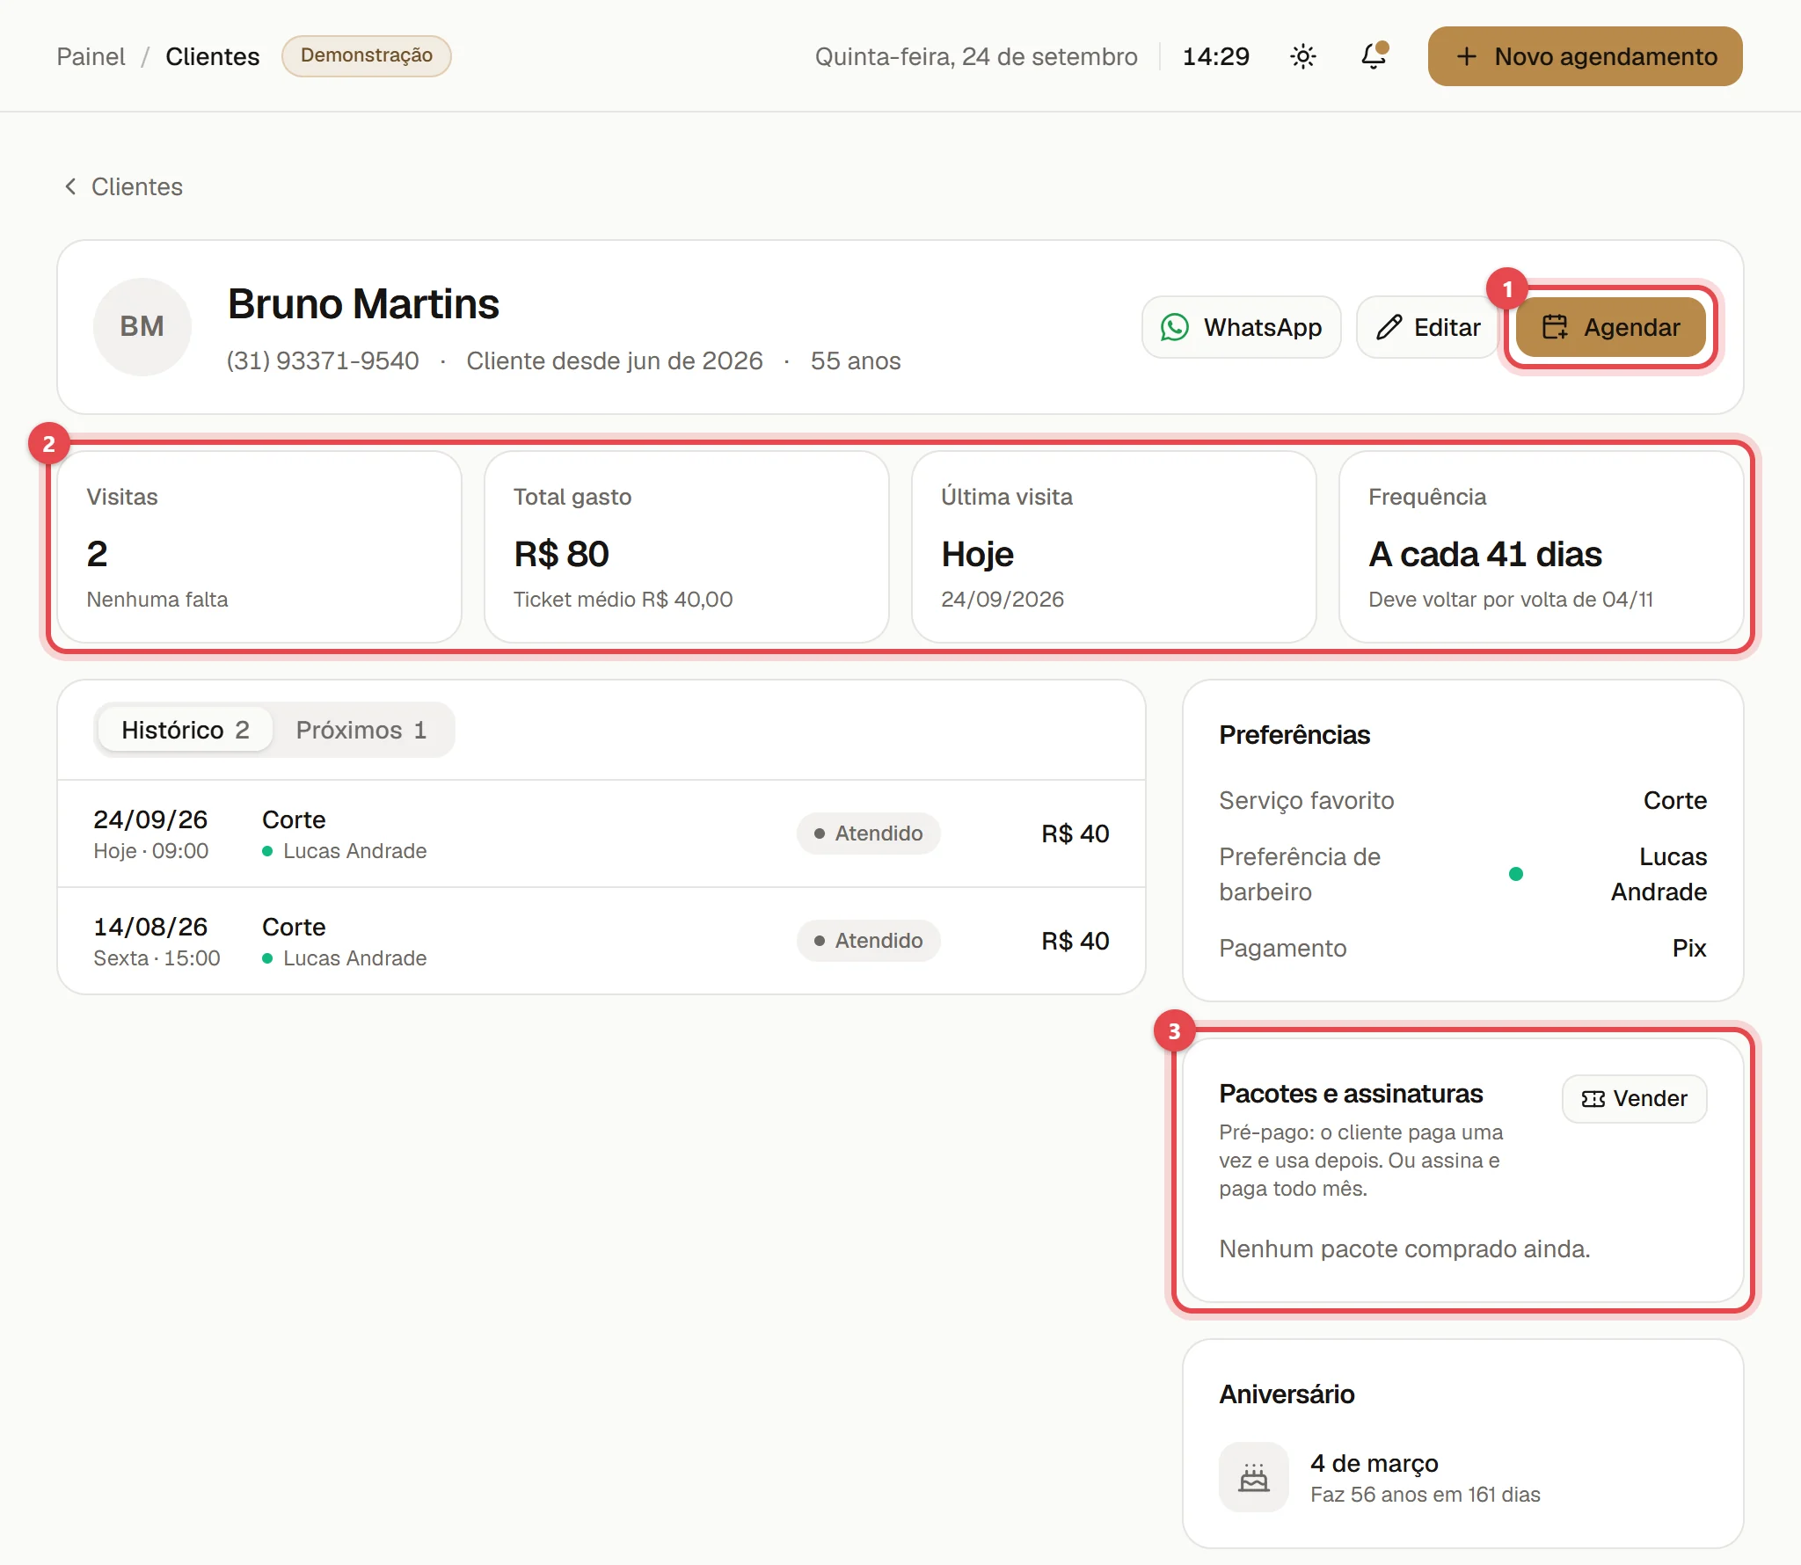Open the Novo agendamento button
This screenshot has height=1565, width=1801.
[x=1585, y=56]
